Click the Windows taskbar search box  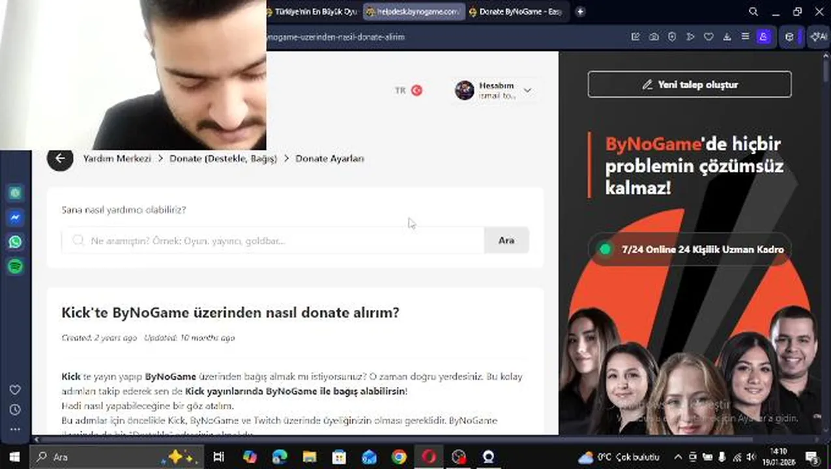click(117, 457)
